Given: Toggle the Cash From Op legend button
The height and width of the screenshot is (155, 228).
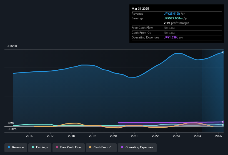Looking at the screenshot, I should pos(101,148).
